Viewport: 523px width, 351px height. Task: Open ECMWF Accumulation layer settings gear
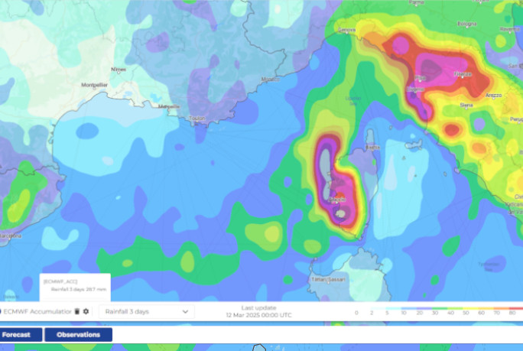coord(86,311)
